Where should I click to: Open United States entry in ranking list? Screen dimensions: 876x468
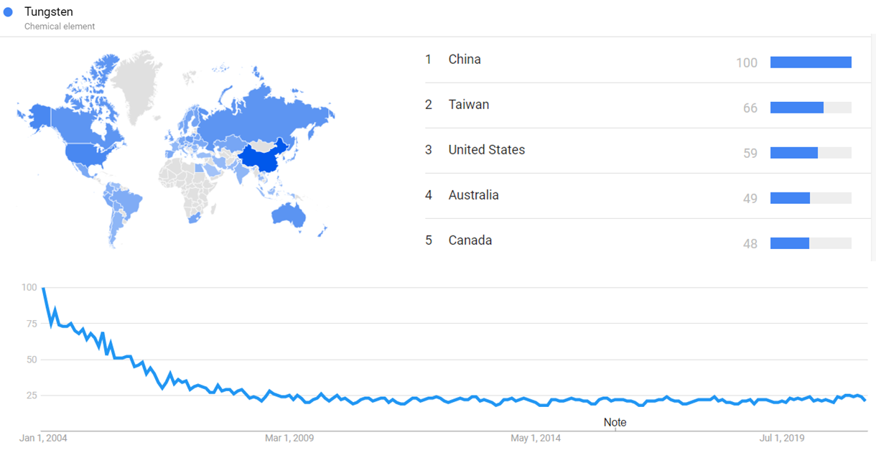(x=486, y=150)
